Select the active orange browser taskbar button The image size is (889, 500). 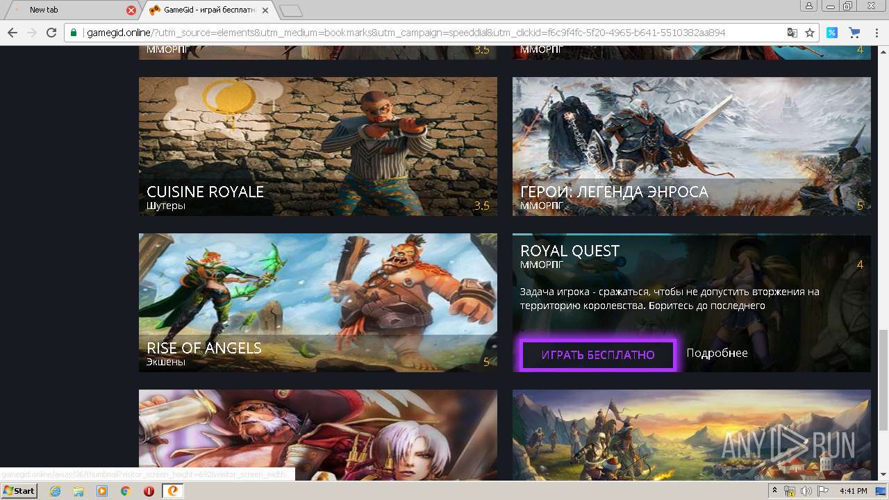point(173,491)
